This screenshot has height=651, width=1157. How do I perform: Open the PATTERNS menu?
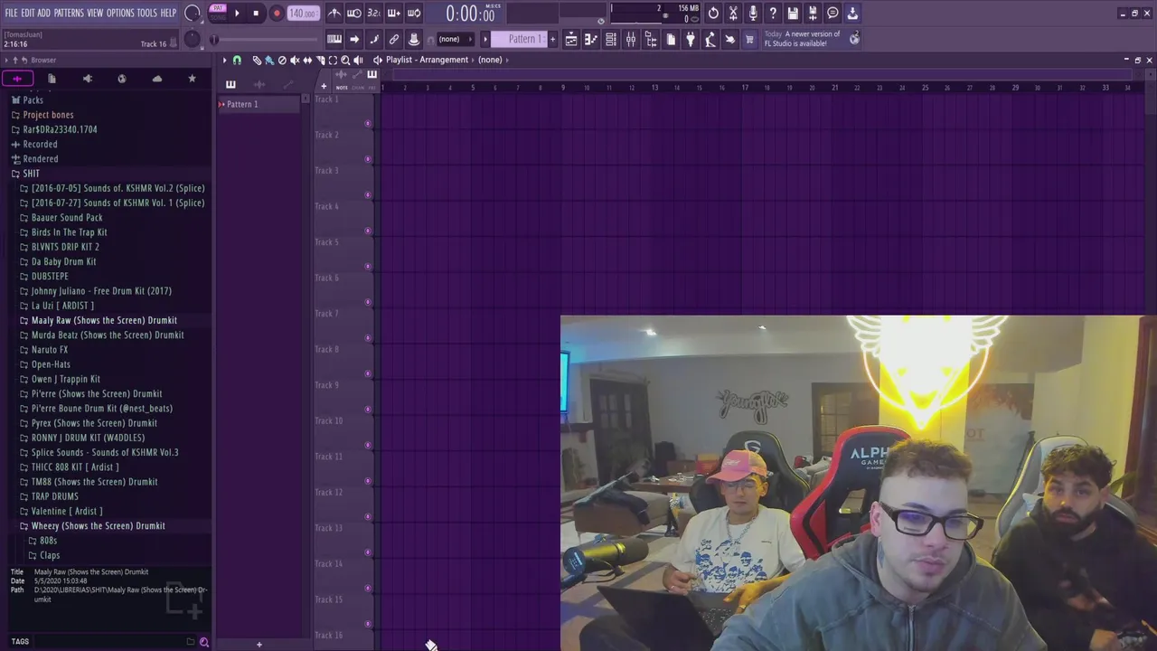[x=69, y=13]
